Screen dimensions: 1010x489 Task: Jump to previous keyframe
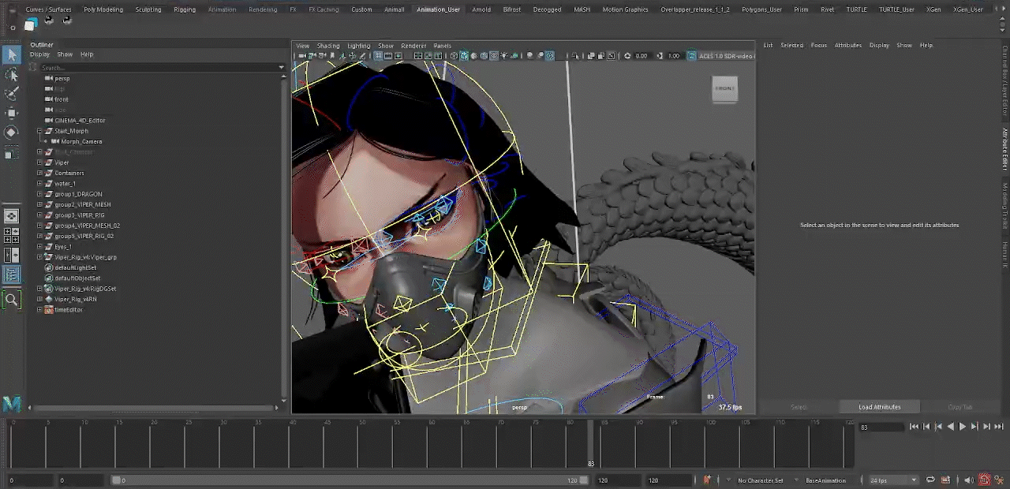pos(938,427)
